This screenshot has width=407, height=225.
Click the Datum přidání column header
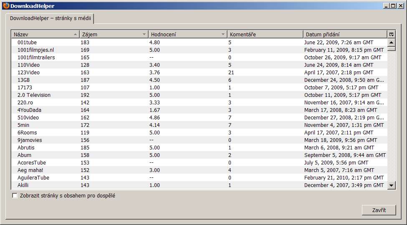(x=345, y=34)
